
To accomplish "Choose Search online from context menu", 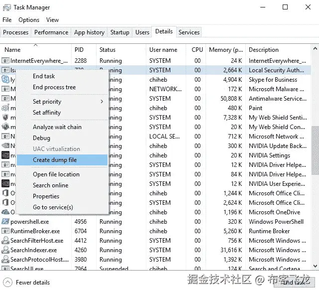I will coord(51,185).
